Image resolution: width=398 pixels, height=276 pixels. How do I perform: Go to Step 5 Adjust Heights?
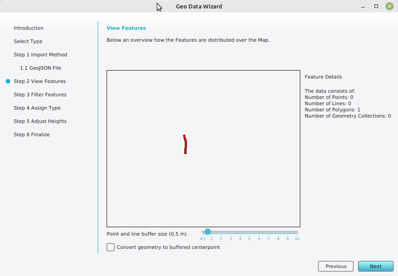40,121
